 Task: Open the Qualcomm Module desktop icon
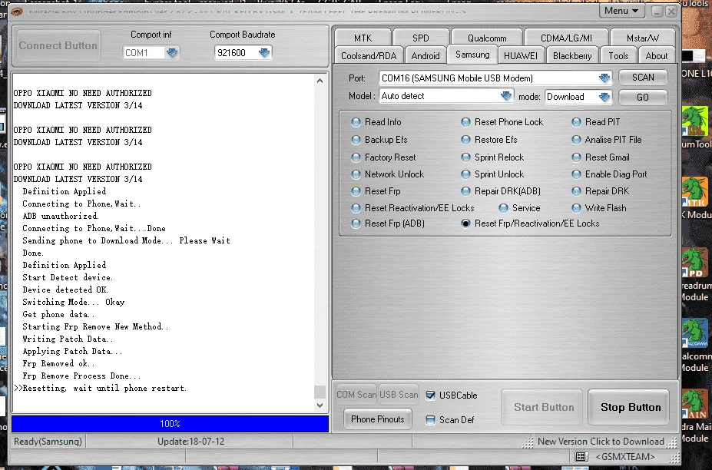click(x=695, y=334)
